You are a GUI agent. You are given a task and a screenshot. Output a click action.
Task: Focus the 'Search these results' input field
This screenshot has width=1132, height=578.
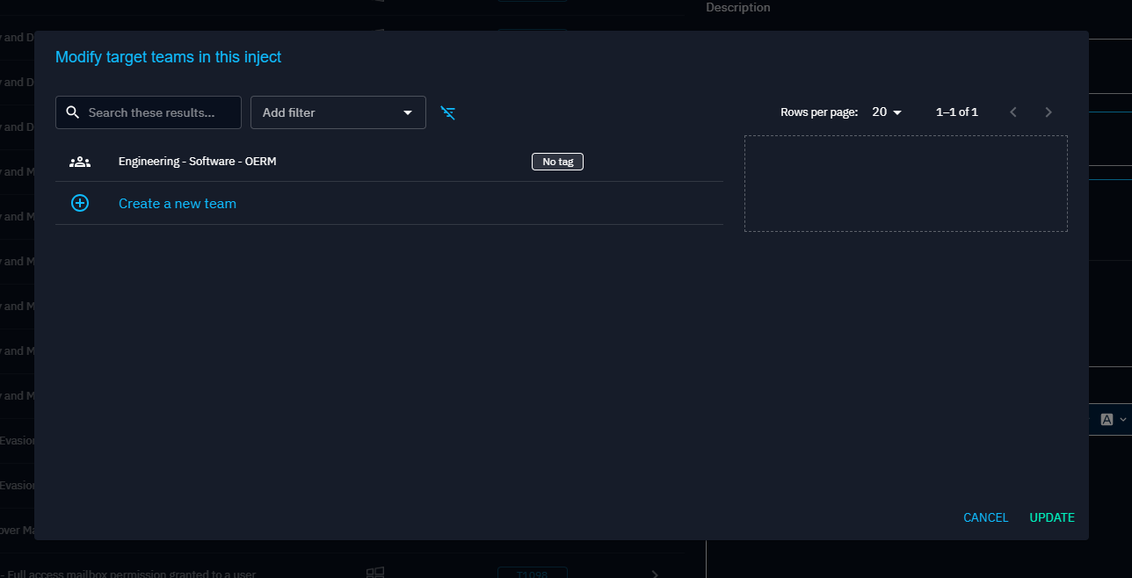tap(158, 112)
